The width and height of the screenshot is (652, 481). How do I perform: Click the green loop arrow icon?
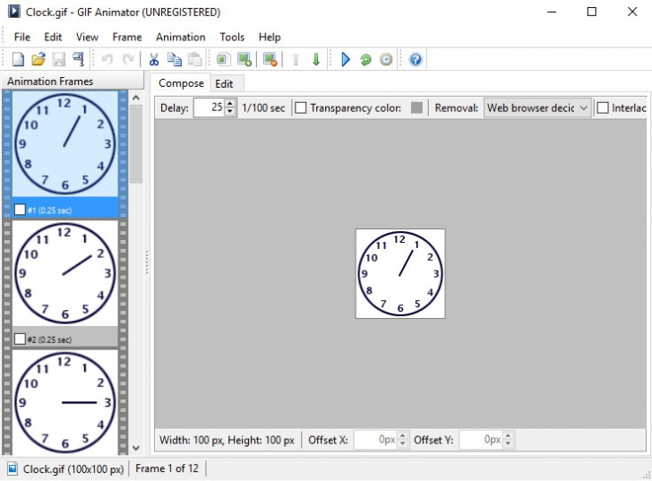tap(365, 59)
